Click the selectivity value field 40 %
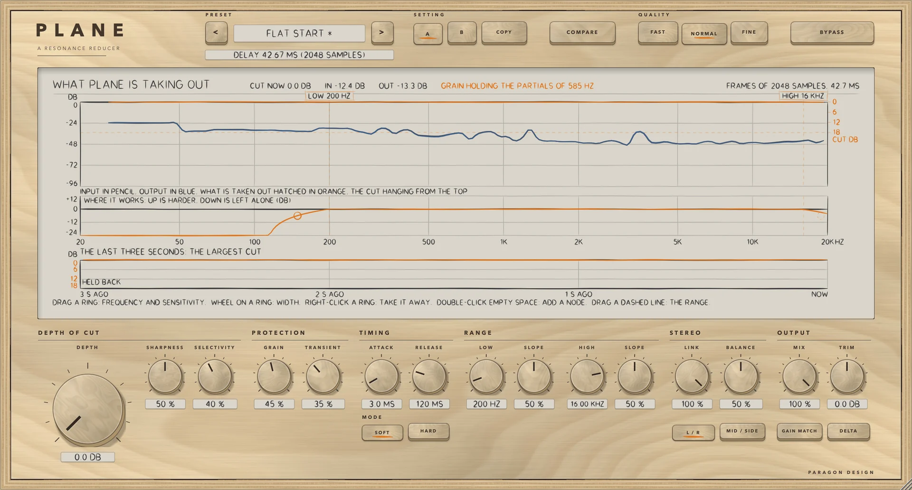 215,404
